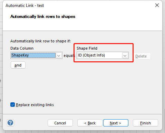Uncheck the Replace existing links checkbox

tap(12, 105)
